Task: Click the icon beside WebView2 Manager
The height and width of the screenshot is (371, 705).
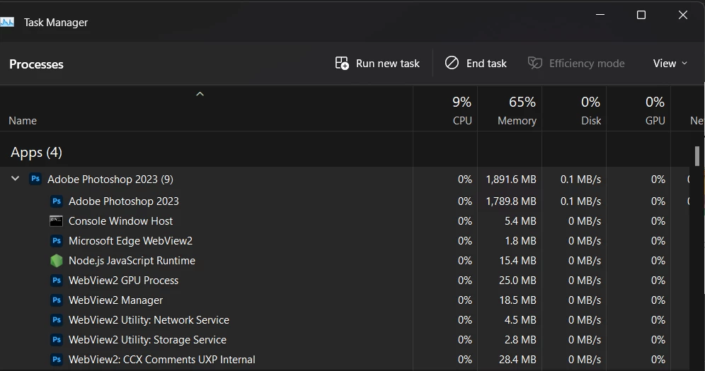Action: (56, 300)
